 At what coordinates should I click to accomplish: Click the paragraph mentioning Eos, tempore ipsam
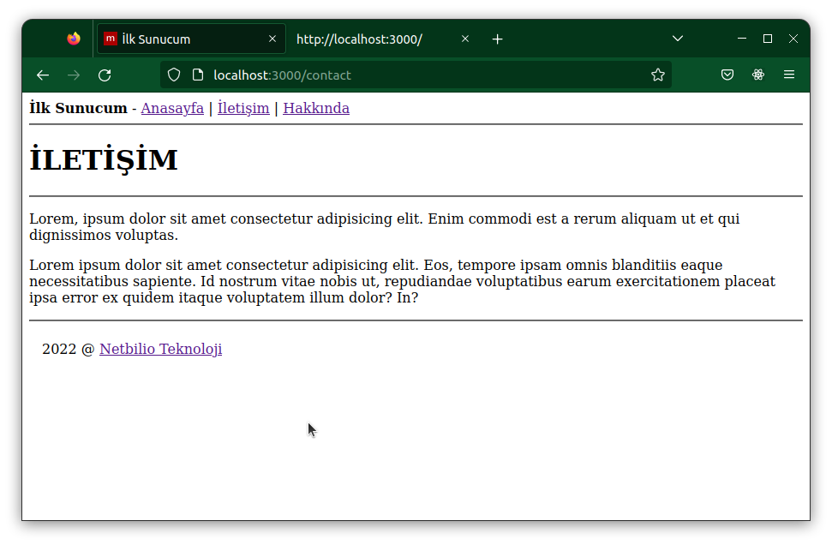tap(402, 281)
